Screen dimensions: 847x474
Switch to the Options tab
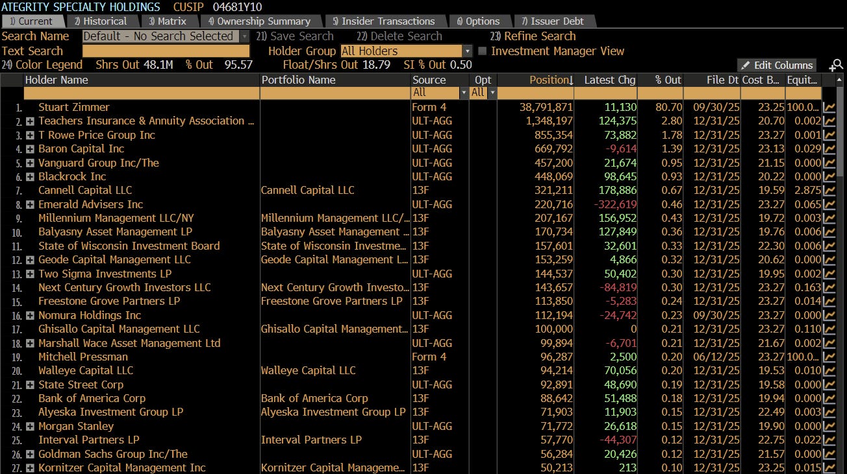[478, 21]
